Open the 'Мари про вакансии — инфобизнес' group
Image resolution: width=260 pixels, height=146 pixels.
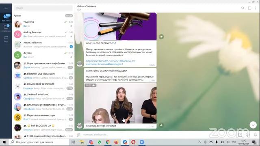click(x=43, y=65)
